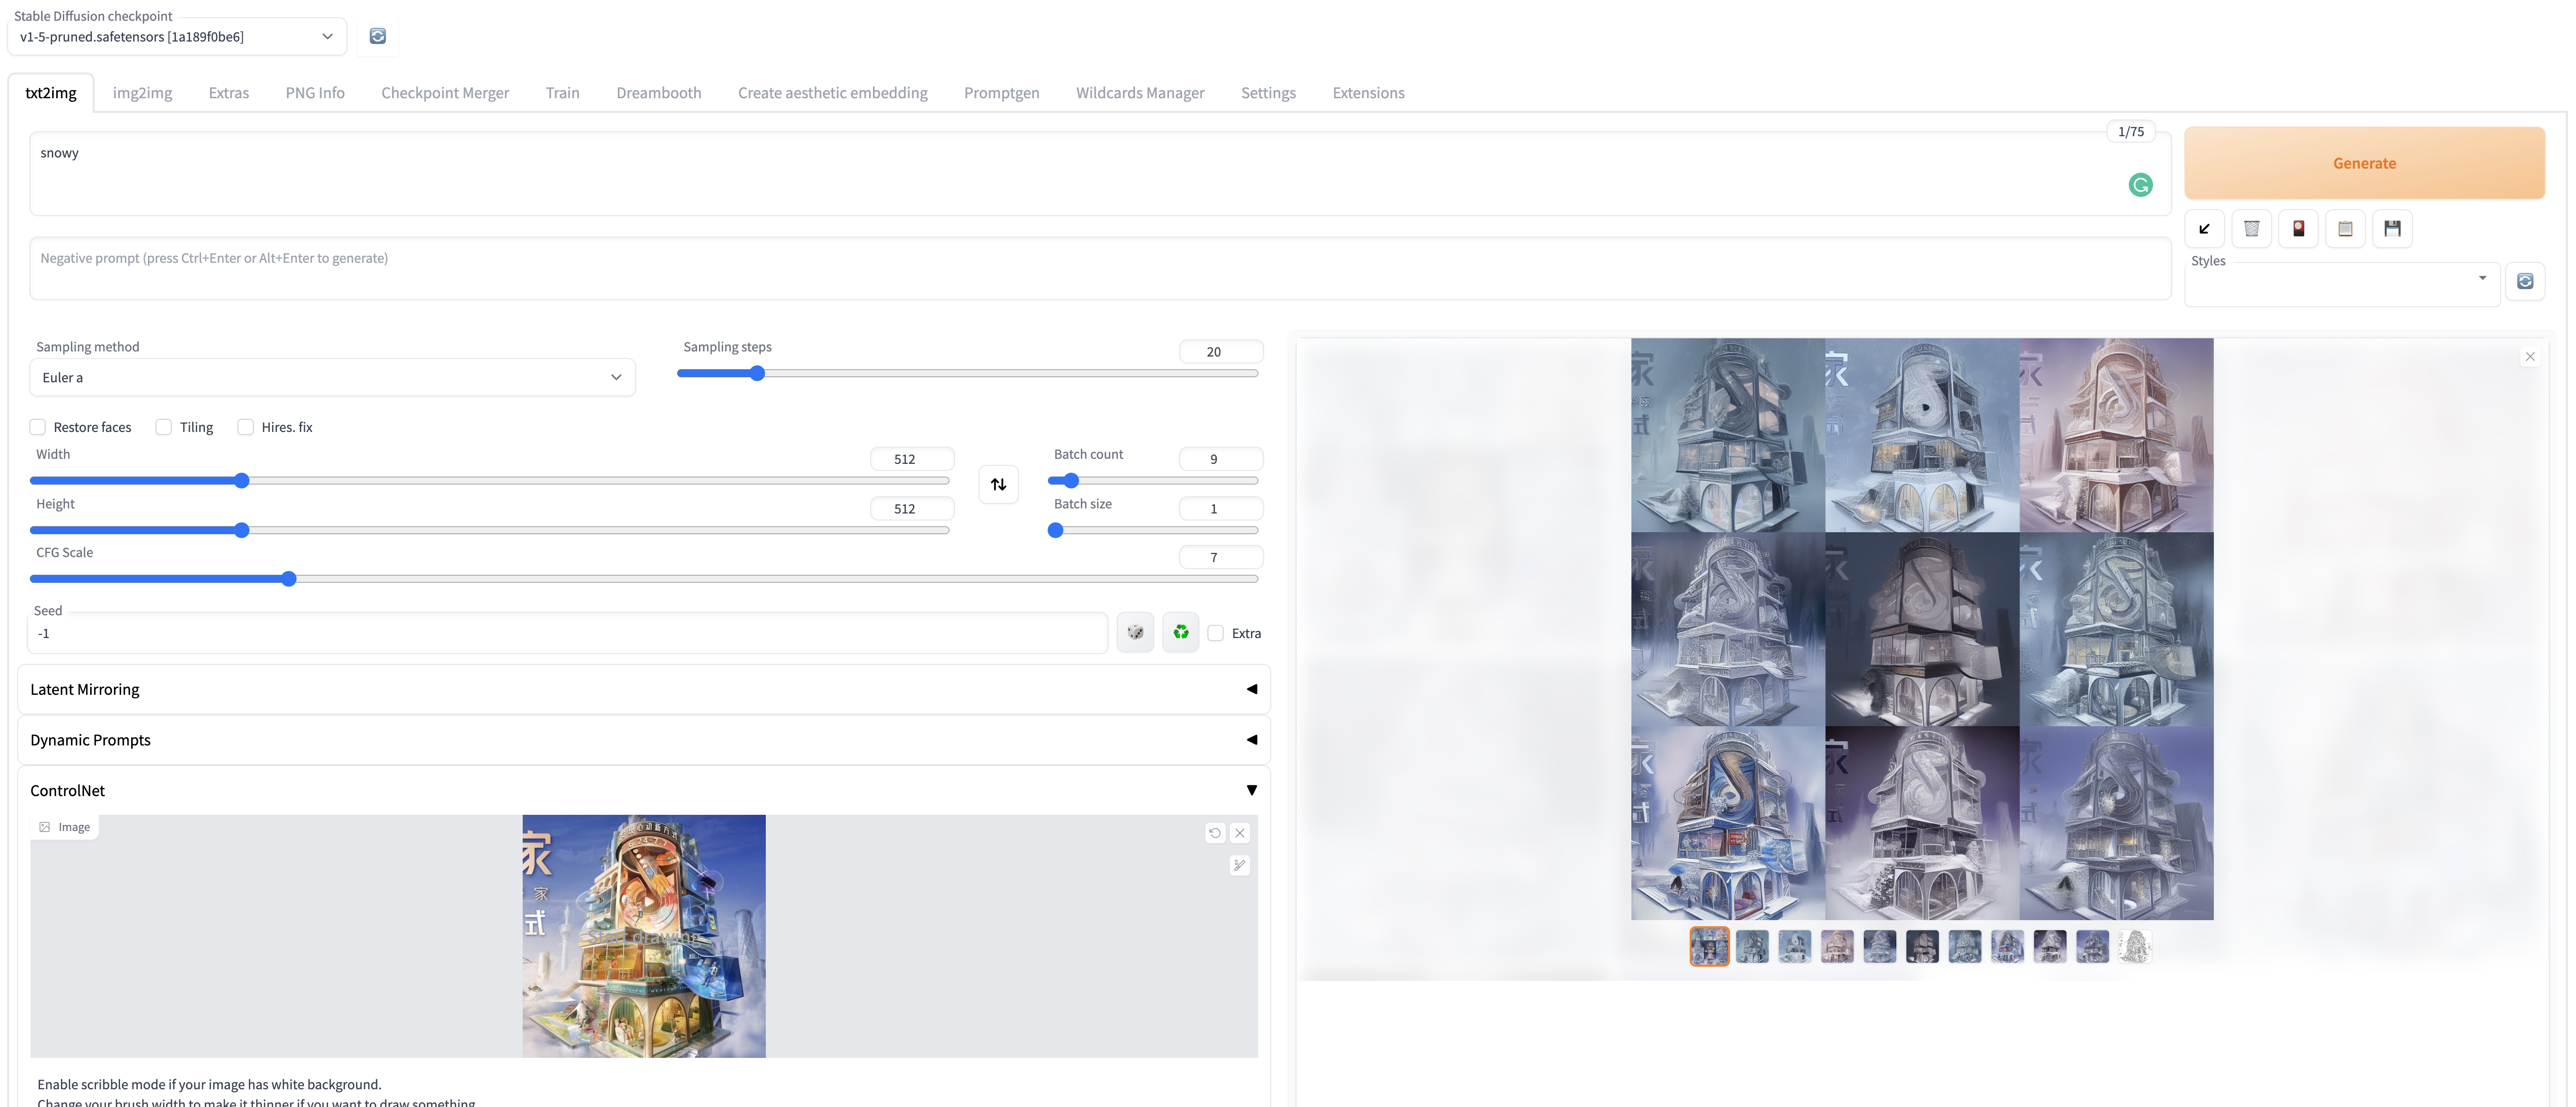The image size is (2576, 1107).
Task: Open the Sampling method dropdown
Action: click(x=332, y=378)
